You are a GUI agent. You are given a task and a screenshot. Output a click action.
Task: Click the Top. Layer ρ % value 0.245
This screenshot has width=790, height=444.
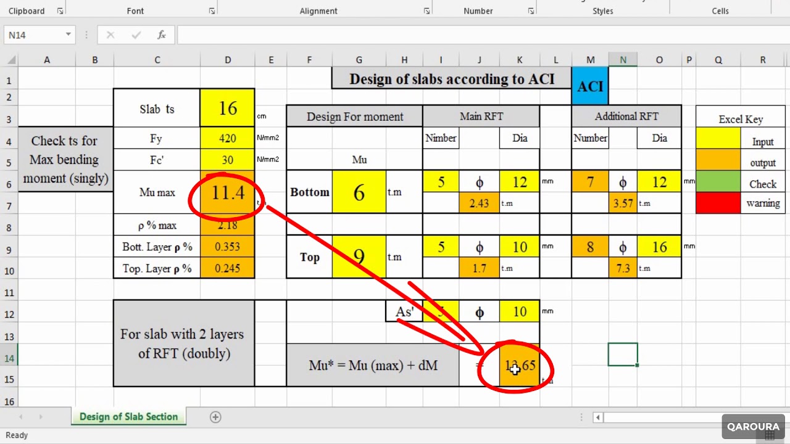(x=228, y=268)
